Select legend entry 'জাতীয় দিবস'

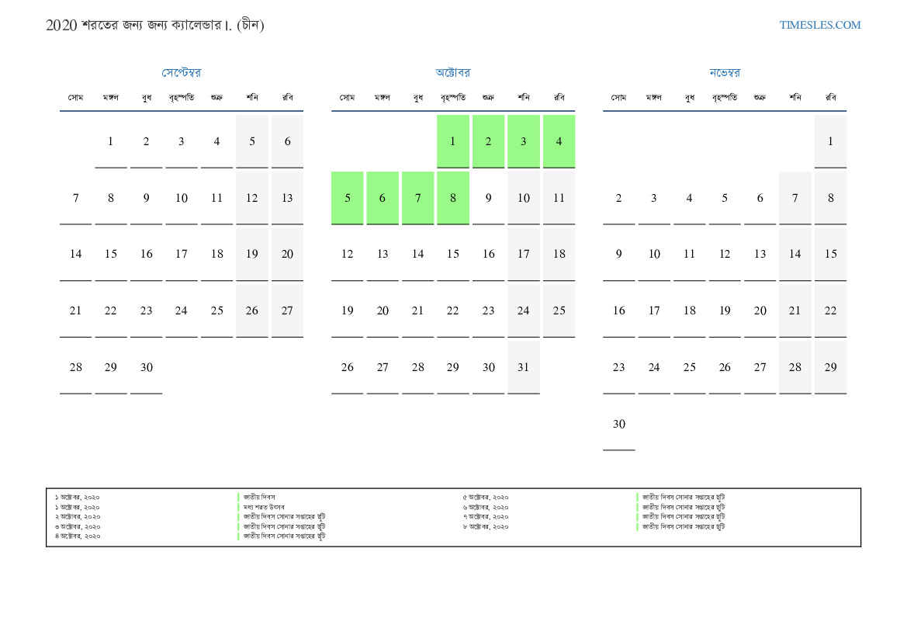click(x=259, y=497)
